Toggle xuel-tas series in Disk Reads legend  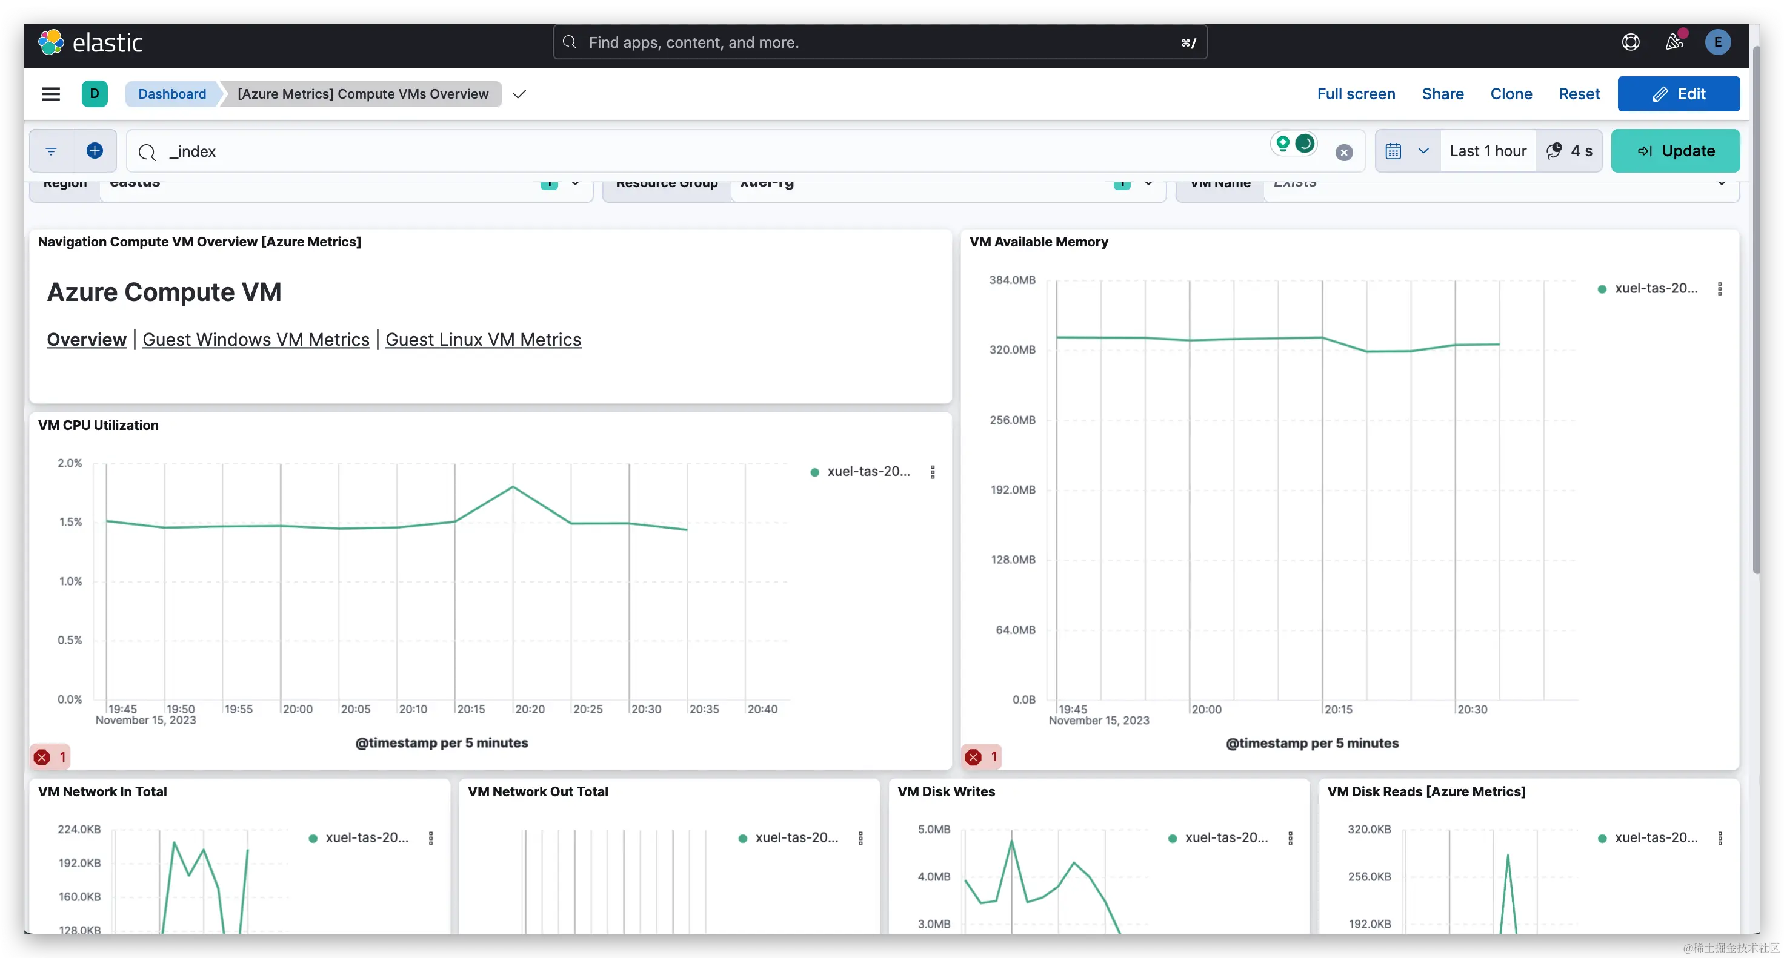coord(1648,837)
